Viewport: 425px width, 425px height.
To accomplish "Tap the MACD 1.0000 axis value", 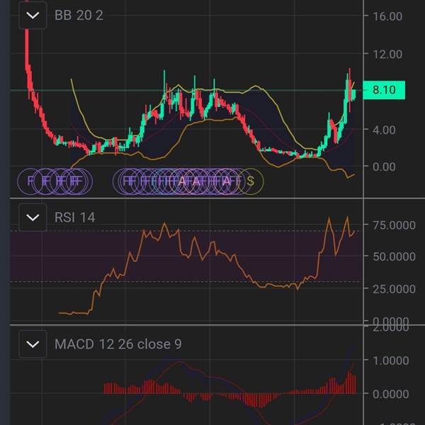I will tap(391, 361).
